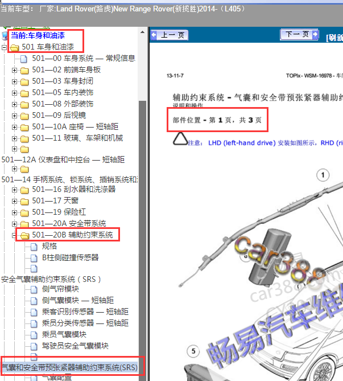Viewport: 343px width, 381px height.
Task: Click the folder icon for 501—09 后视镜
Action: point(24,116)
